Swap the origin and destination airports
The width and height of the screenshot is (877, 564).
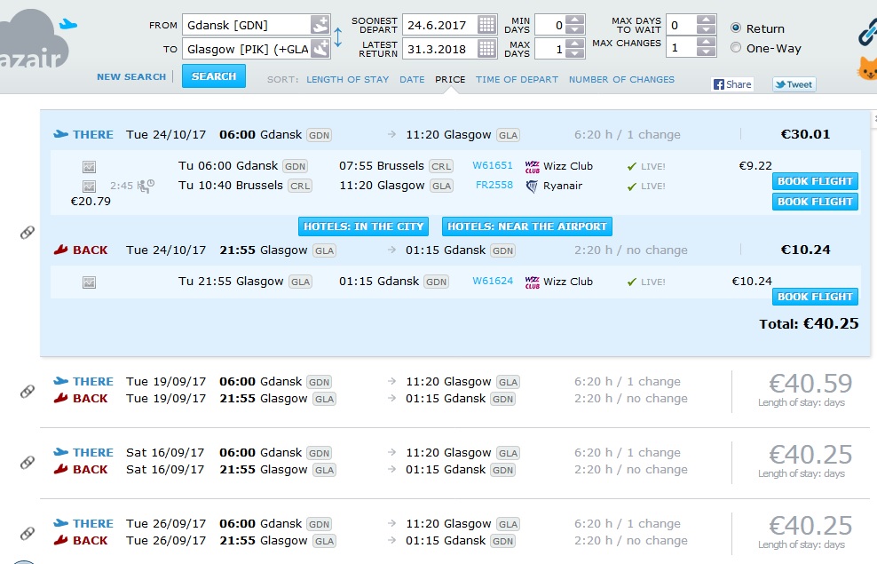(x=338, y=37)
